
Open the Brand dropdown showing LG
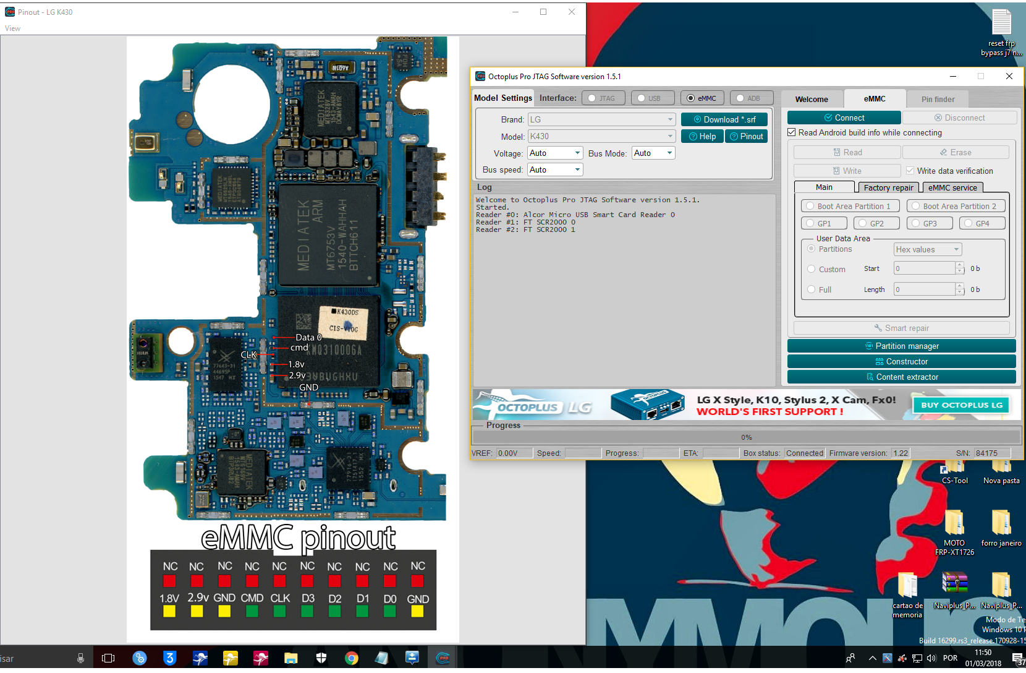pos(601,119)
